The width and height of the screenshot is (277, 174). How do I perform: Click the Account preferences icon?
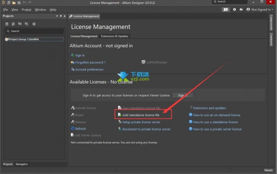73,69
